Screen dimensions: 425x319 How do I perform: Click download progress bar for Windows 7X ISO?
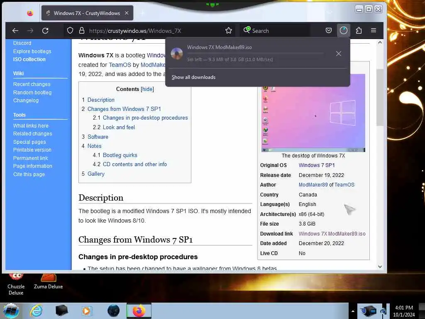(x=255, y=53)
